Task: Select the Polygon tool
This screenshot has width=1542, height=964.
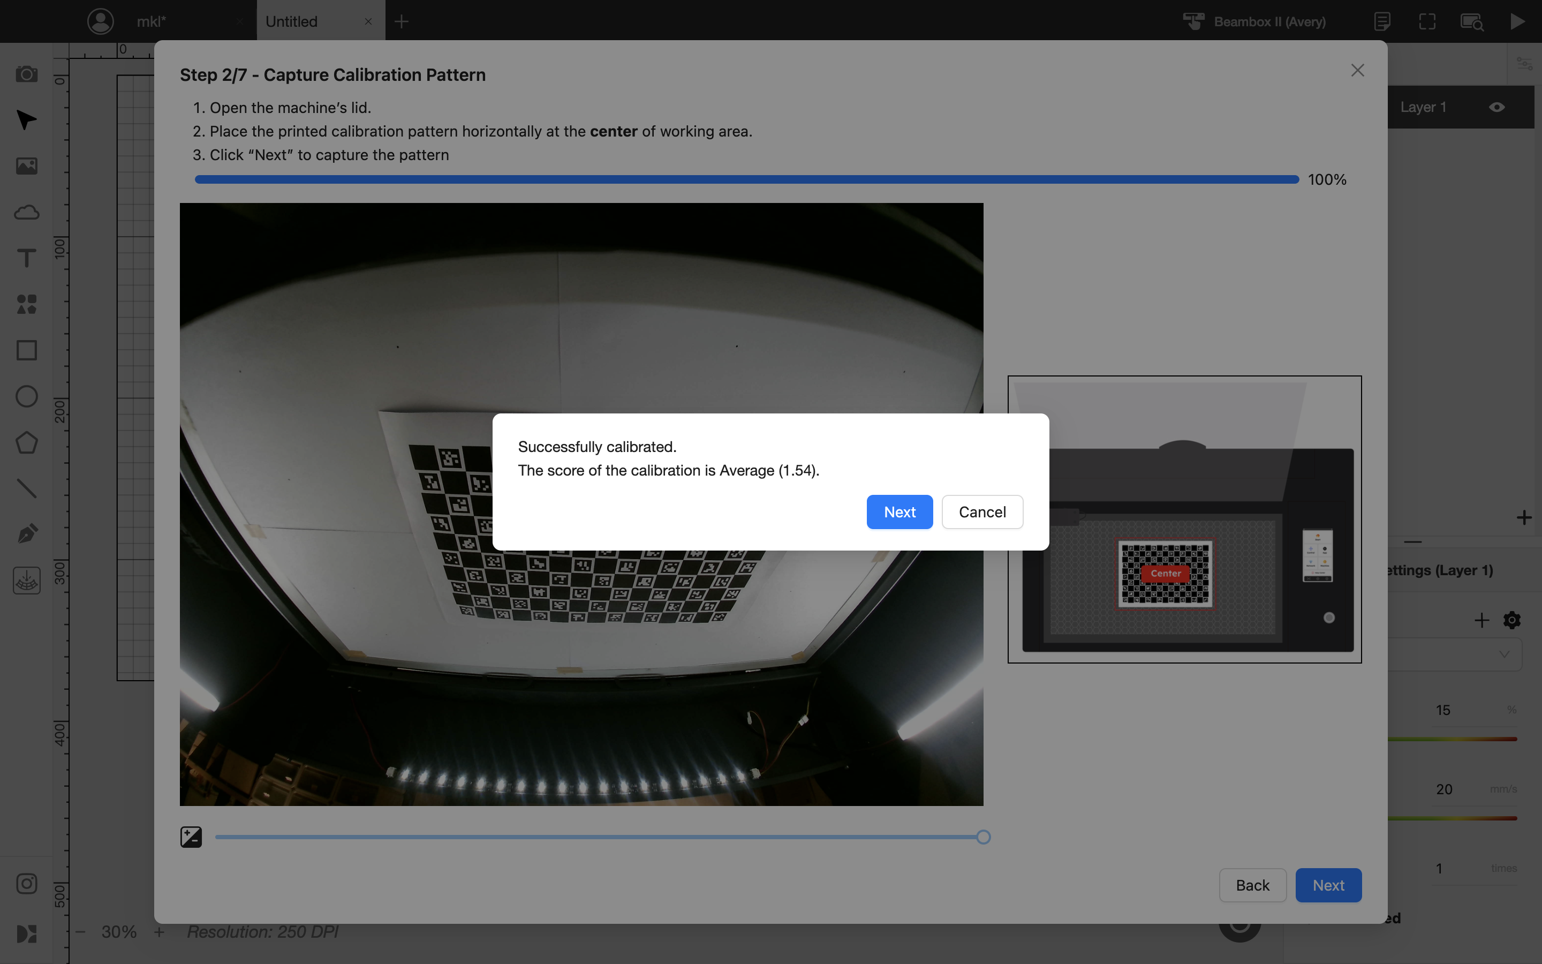Action: click(26, 442)
